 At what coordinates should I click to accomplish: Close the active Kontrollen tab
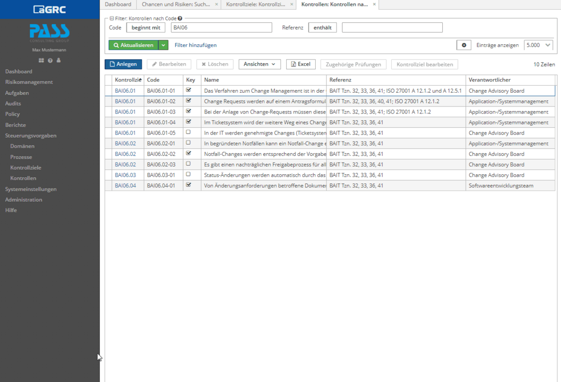pyautogui.click(x=374, y=4)
